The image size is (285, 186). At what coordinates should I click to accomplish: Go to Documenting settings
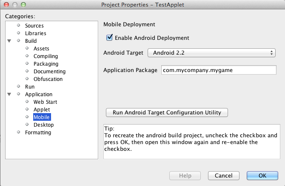(49, 72)
